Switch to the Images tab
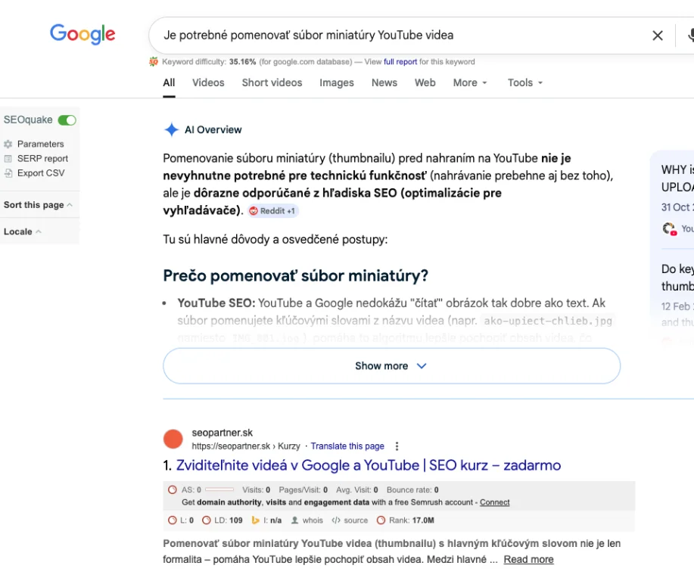 [x=336, y=82]
